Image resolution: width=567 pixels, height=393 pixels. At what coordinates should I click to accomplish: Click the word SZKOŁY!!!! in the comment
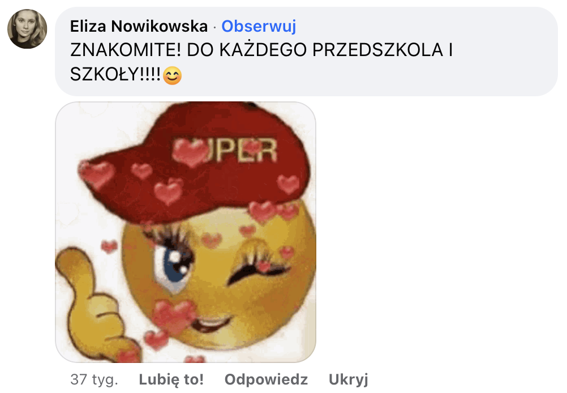pos(115,75)
